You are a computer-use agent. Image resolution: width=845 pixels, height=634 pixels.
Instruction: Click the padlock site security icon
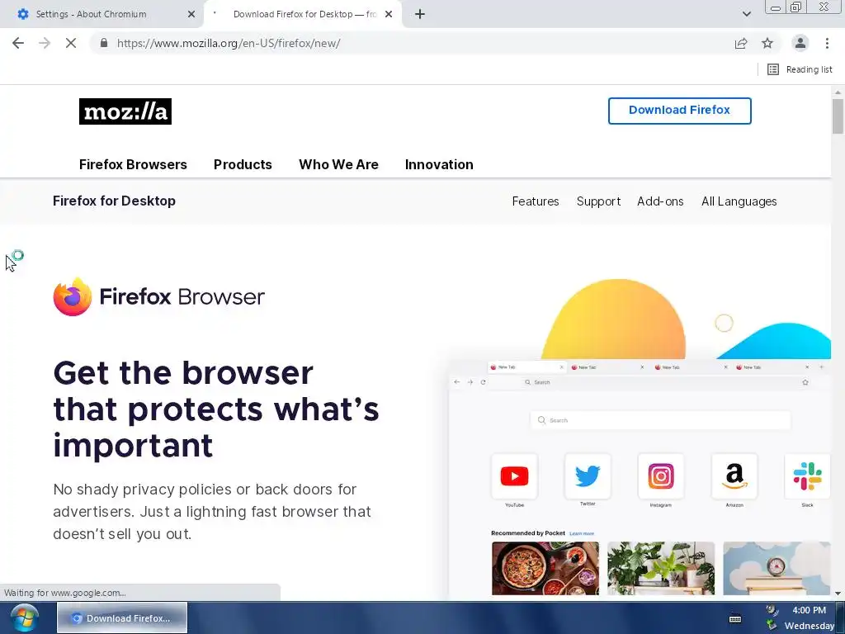coord(104,43)
